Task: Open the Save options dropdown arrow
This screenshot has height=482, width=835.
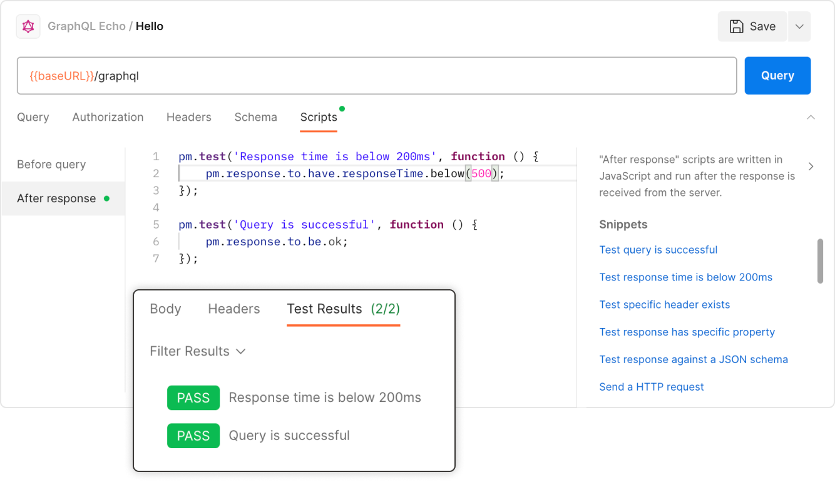Action: [799, 26]
